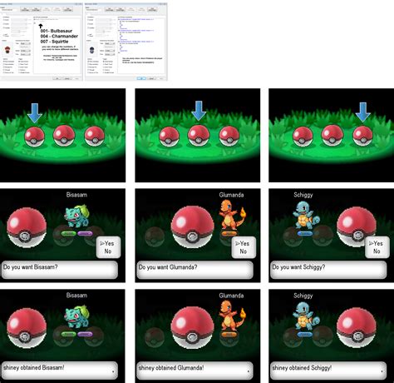394x383 pixels.
Task: Open the movement Freq dropdown in the left event editor
Action: (26, 54)
